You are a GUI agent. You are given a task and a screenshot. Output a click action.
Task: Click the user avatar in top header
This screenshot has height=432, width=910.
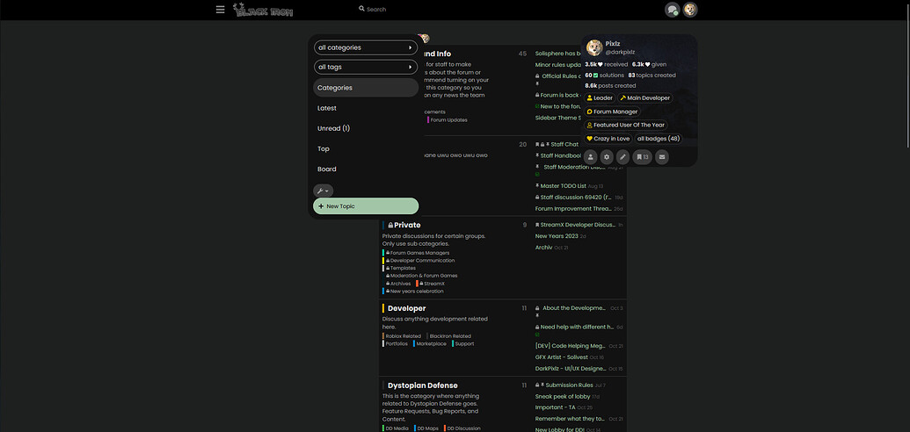(690, 10)
